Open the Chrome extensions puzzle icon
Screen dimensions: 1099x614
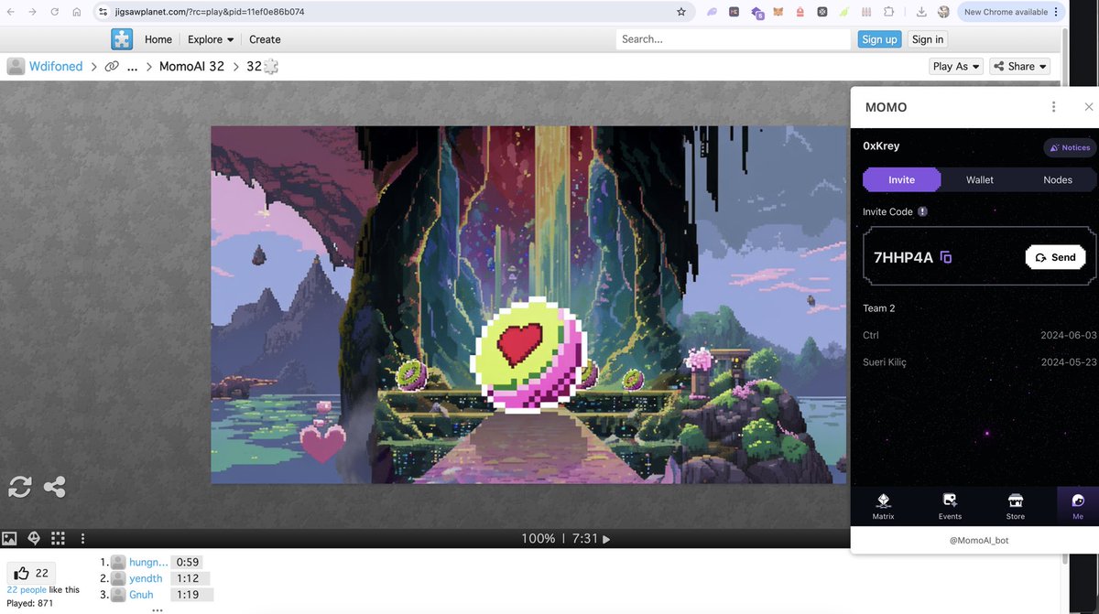[888, 12]
